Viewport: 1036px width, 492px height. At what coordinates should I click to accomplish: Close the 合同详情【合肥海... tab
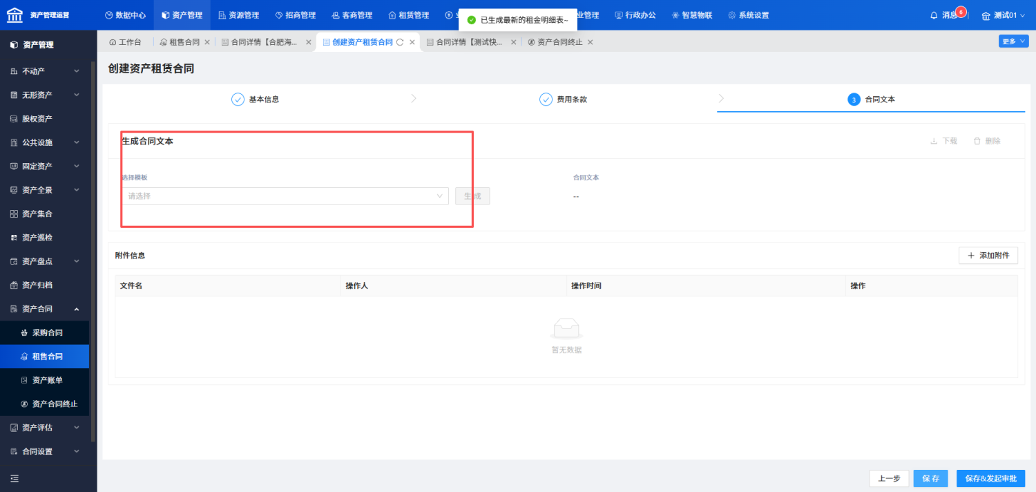pos(309,42)
